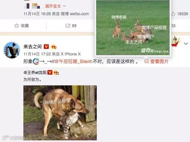Click the thumbs-up like icon by 18536

click(173, 14)
